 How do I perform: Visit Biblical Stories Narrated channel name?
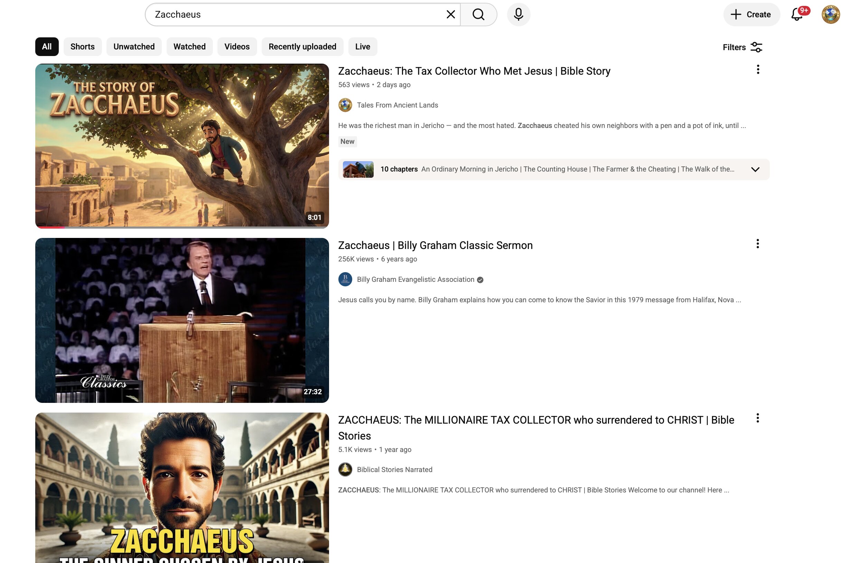[394, 470]
